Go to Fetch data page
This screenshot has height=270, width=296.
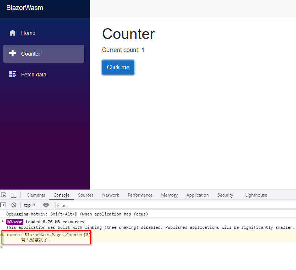[x=44, y=75]
